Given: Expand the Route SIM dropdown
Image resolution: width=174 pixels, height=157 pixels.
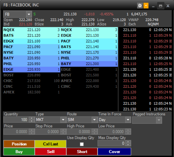Looking at the screenshot, I should tap(94, 120).
